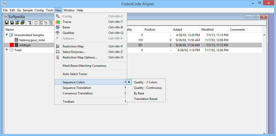Click Modified date 11/7/03, 12:04 PM
This screenshot has width=276, height=136.
[217, 50]
